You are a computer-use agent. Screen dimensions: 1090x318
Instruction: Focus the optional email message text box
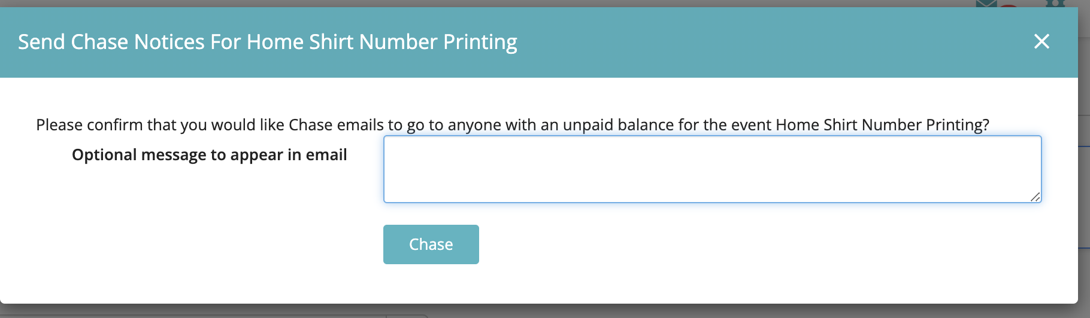pyautogui.click(x=712, y=169)
